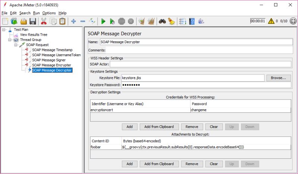The height and width of the screenshot is (174, 298).
Task: Click the Browse... keystore button
Action: pos(278,78)
